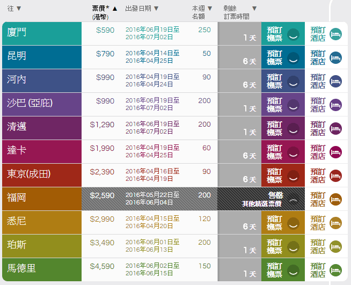The image size is (351, 285).
Task: Sort by 本週名額 weekly quota header
Action: [202, 12]
